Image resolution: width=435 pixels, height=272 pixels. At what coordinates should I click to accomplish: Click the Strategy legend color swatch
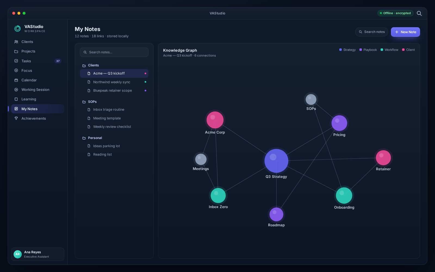(x=340, y=50)
